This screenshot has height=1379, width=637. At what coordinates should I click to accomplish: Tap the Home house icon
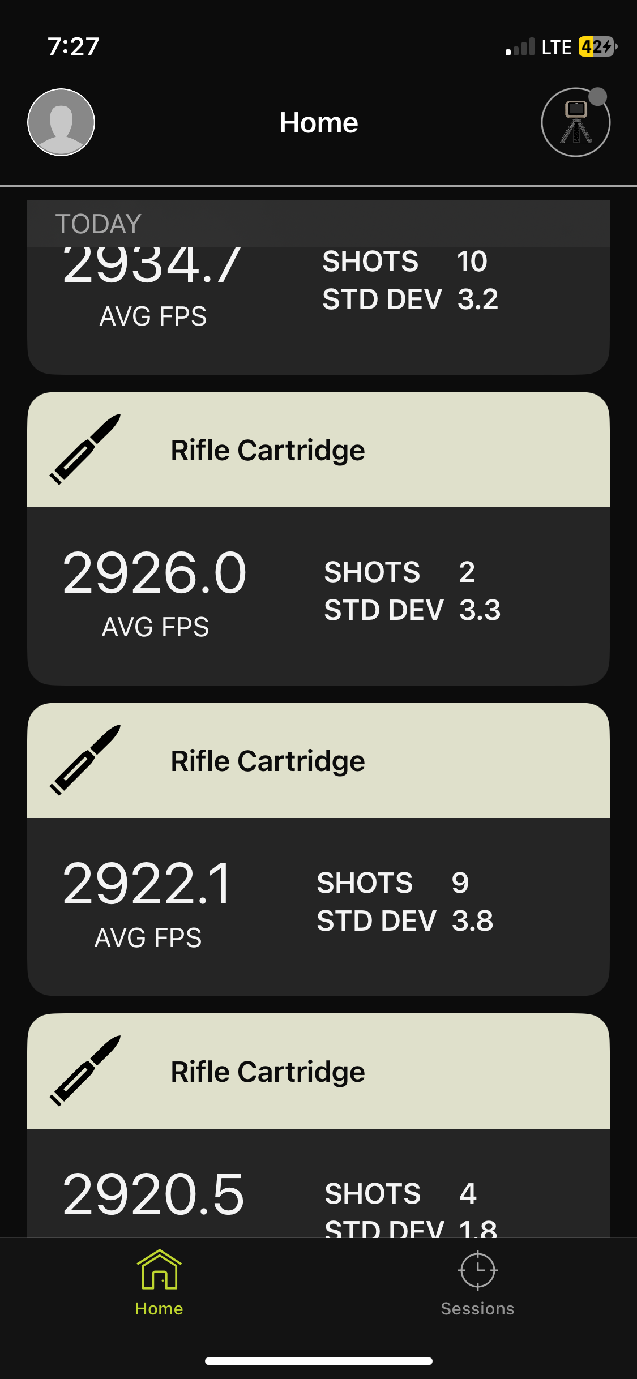[x=159, y=1270]
